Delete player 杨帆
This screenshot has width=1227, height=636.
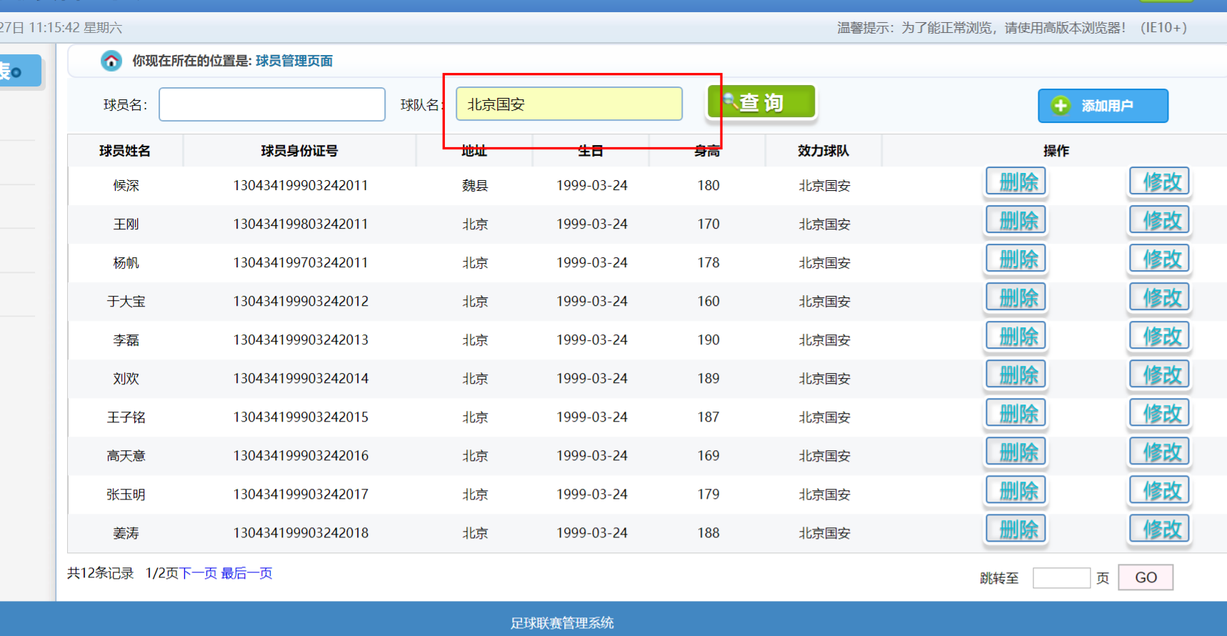1016,259
